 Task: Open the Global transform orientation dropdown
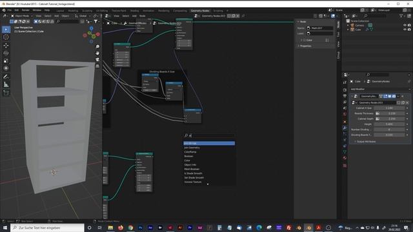[x=83, y=15]
